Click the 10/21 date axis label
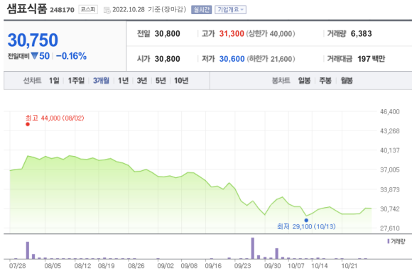This screenshot has width=412, height=278. 349,266
